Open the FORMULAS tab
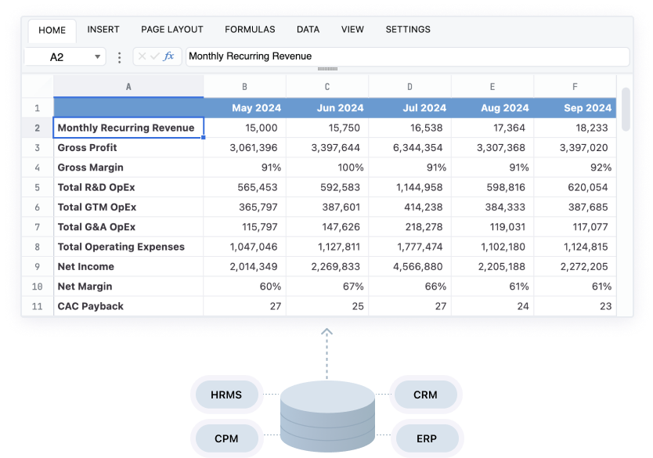 click(250, 30)
